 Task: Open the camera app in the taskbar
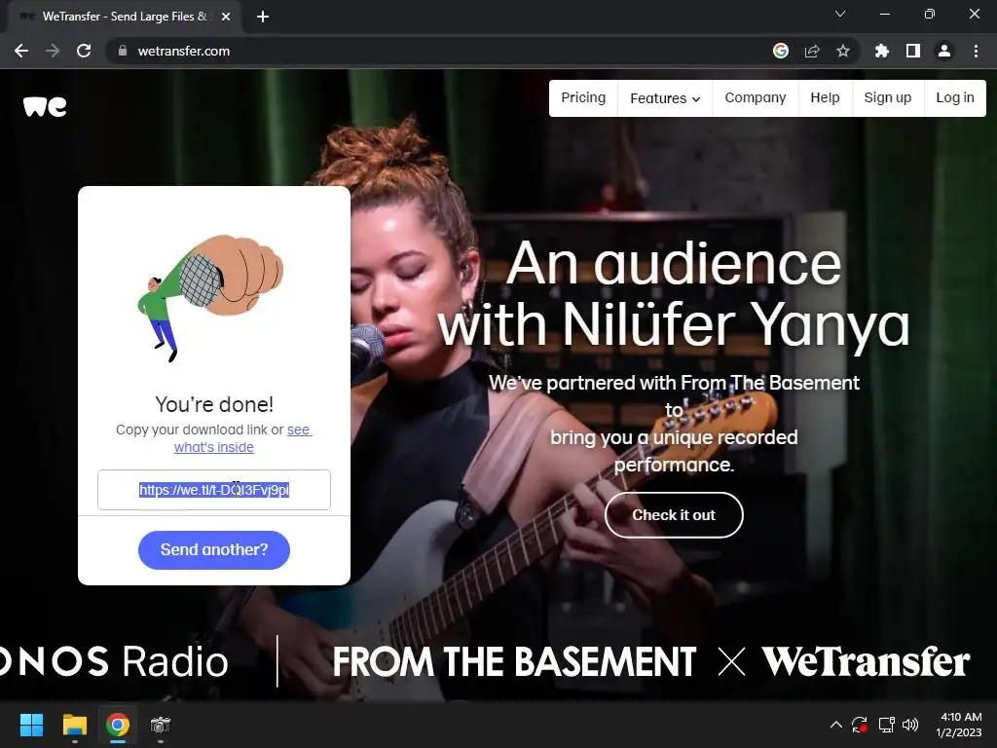point(161,725)
